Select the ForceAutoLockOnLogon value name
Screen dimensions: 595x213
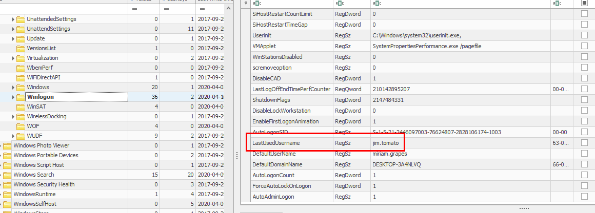(x=282, y=186)
